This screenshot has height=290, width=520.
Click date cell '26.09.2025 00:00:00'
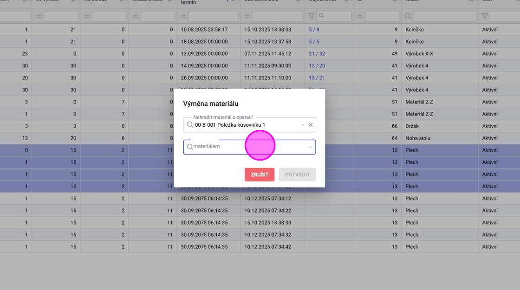pyautogui.click(x=204, y=78)
